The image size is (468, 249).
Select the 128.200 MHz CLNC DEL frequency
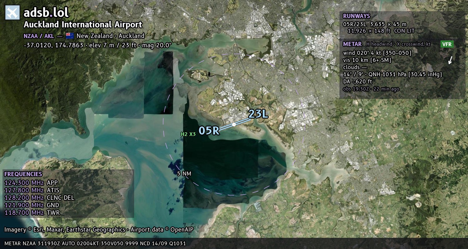(39, 198)
